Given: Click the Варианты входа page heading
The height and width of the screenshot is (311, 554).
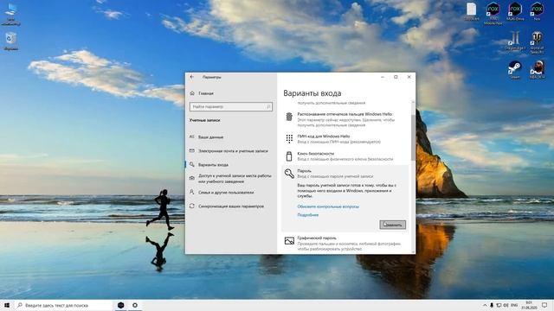Looking at the screenshot, I should (x=312, y=93).
